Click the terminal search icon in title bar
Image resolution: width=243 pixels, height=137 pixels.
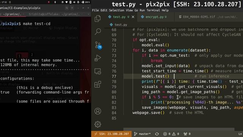point(67,8)
